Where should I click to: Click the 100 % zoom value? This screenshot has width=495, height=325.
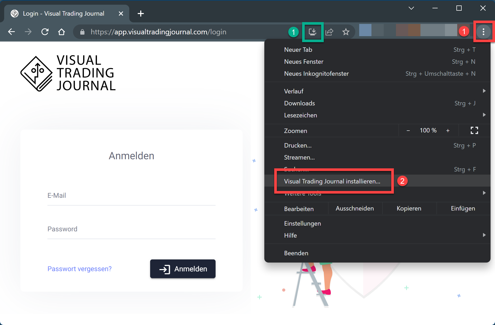point(428,130)
